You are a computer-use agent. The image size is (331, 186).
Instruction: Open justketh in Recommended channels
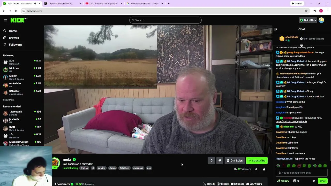(x=22, y=121)
